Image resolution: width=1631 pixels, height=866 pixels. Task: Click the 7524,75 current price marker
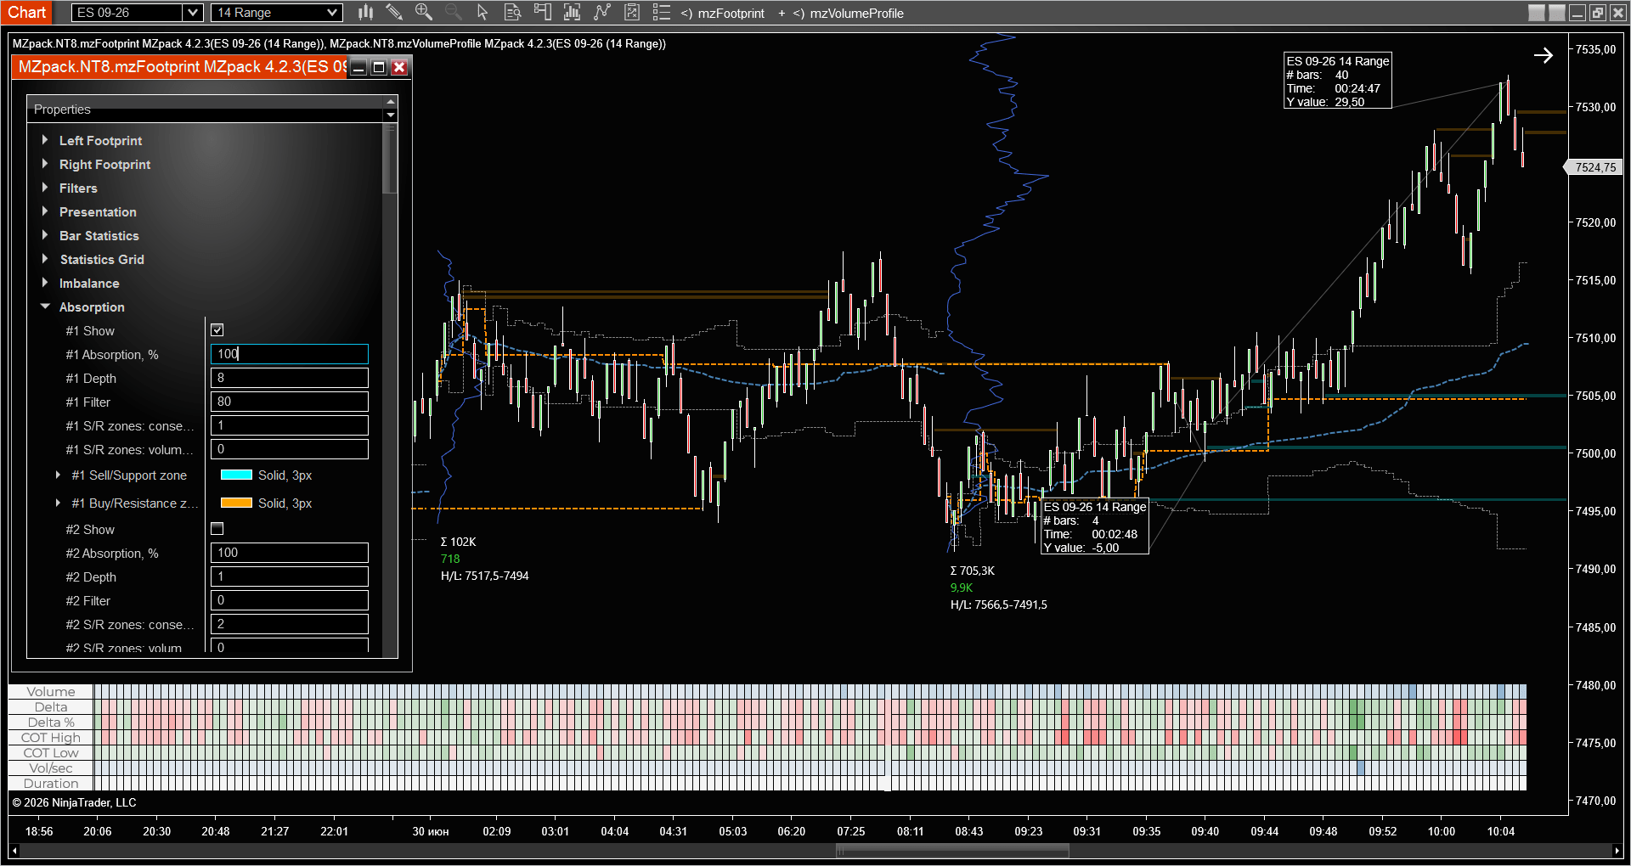1594,167
